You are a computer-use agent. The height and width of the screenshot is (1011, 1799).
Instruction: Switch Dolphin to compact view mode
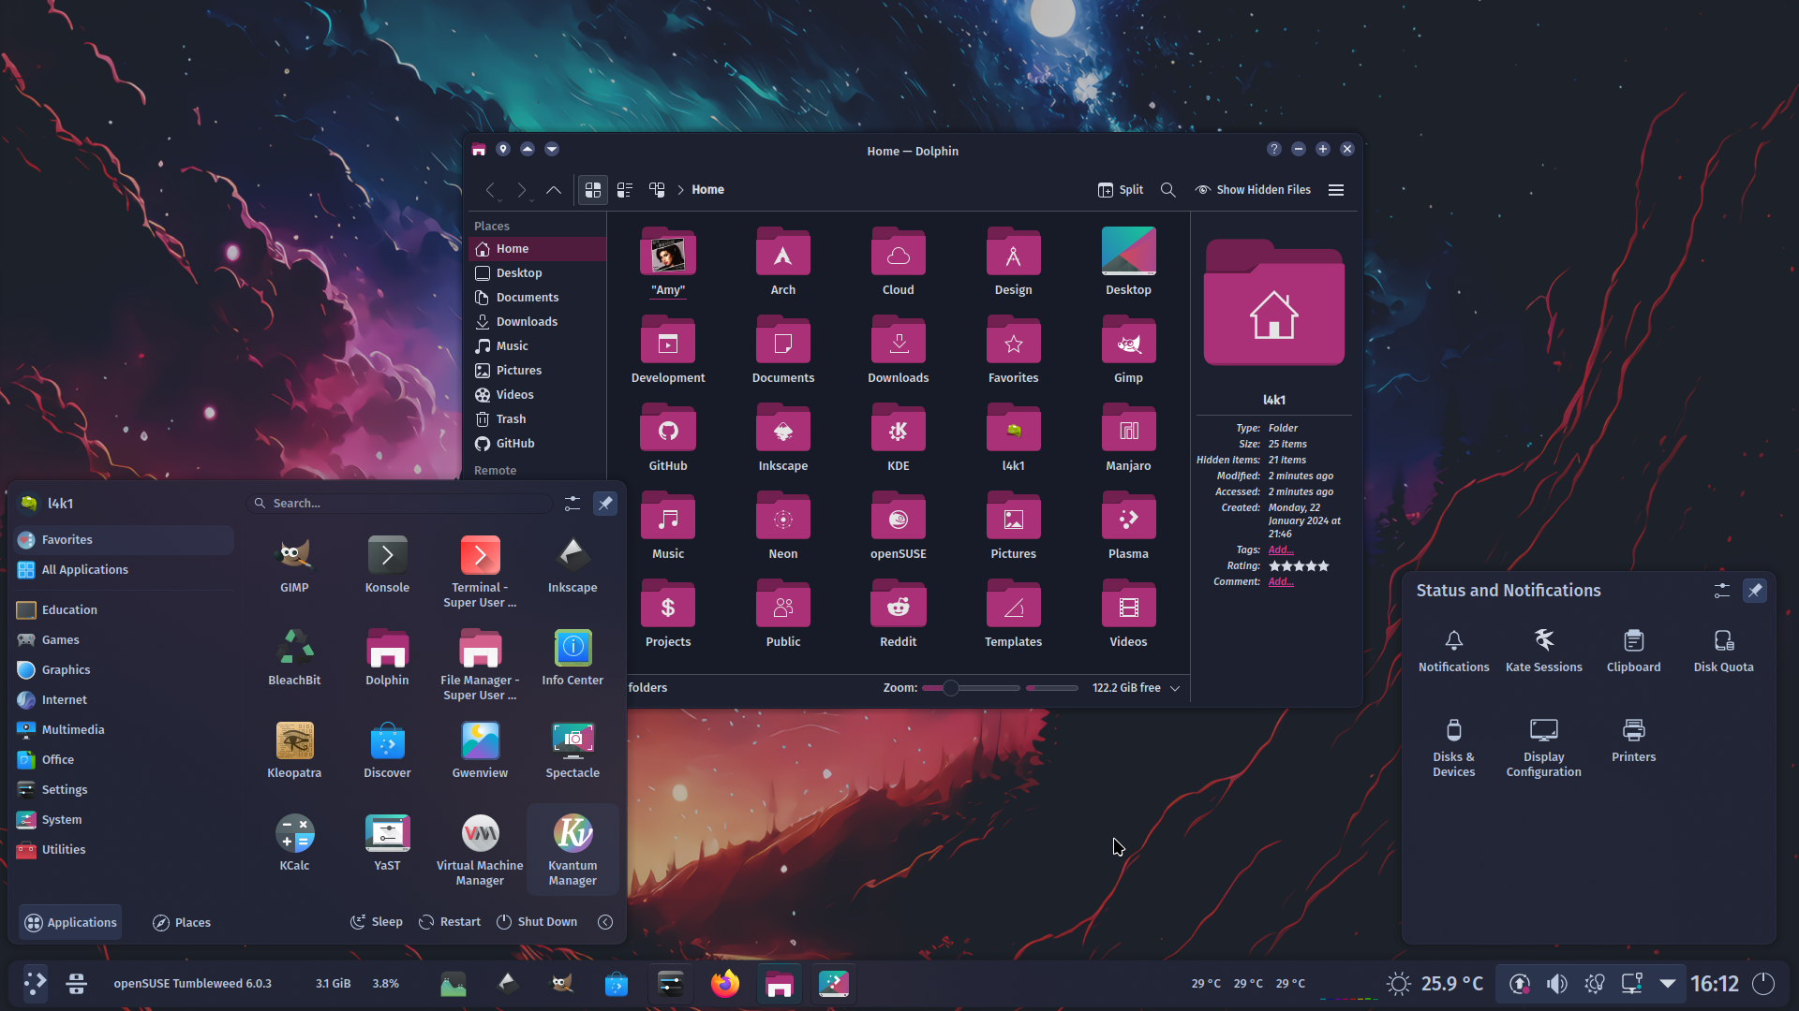point(625,190)
